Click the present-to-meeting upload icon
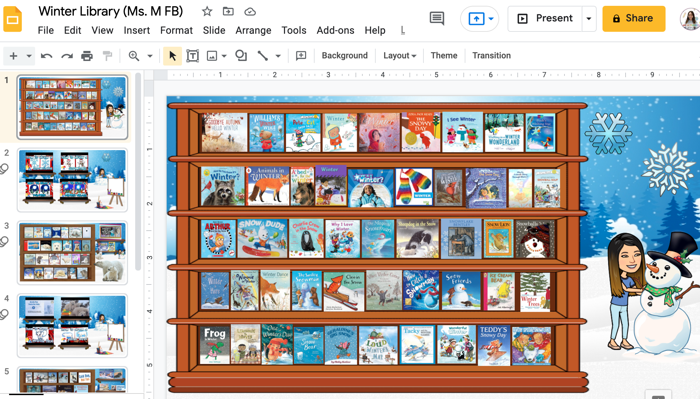 click(x=476, y=19)
